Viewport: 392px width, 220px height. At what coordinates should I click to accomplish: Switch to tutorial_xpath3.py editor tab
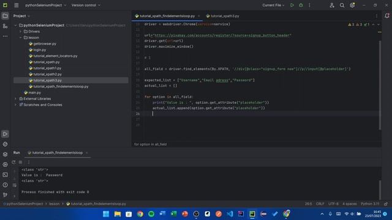point(222,16)
